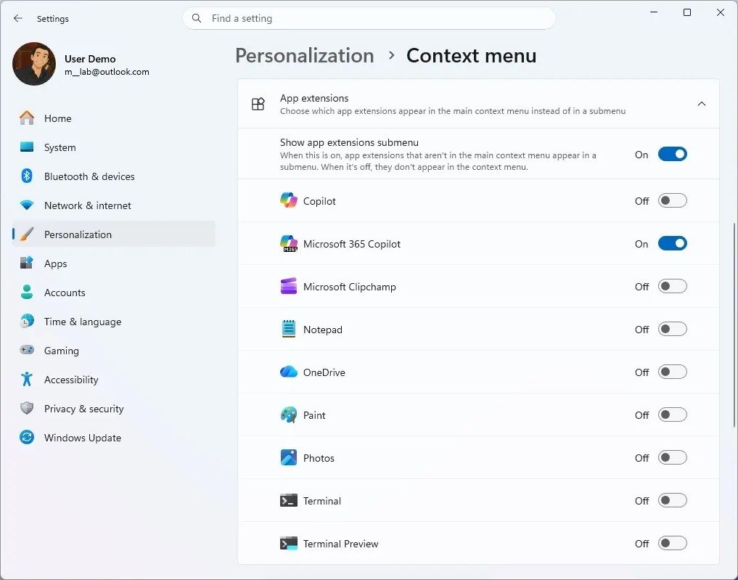This screenshot has height=580, width=738.
Task: Click the Network wifi icon
Action: 27,205
